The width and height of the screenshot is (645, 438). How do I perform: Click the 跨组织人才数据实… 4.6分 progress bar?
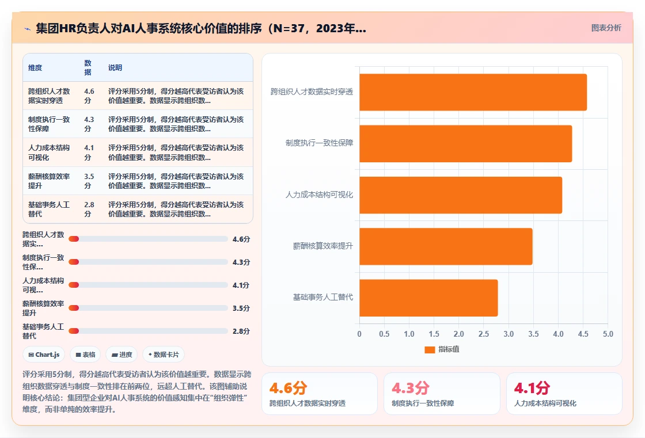coord(148,239)
